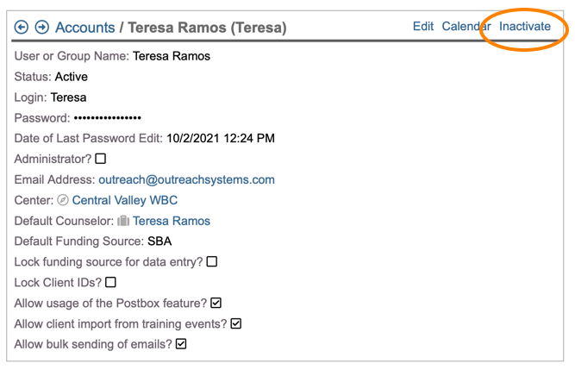Click the next record arrow icon
The height and width of the screenshot is (370, 575).
41,28
